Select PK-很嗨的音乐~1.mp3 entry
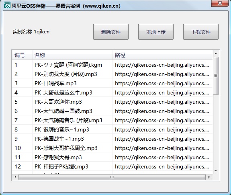Viewport: 231px width, 195px height. point(112,129)
